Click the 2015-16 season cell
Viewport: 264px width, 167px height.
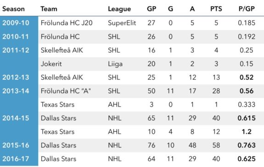[x=16, y=145]
